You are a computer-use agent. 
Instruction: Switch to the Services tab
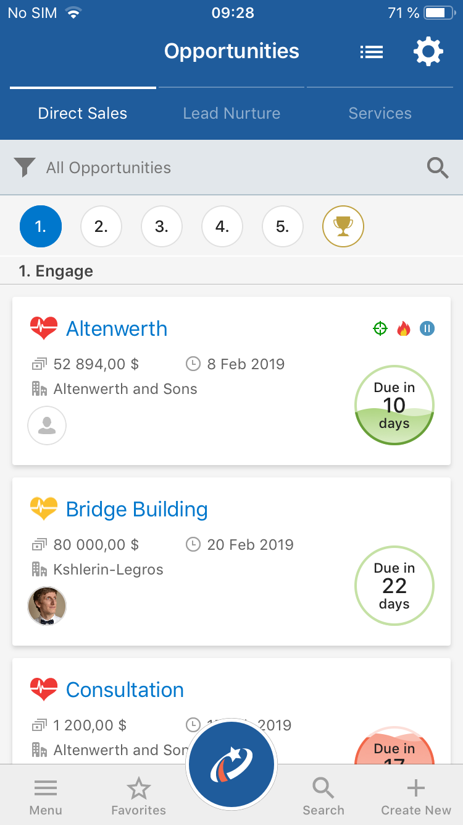[380, 113]
